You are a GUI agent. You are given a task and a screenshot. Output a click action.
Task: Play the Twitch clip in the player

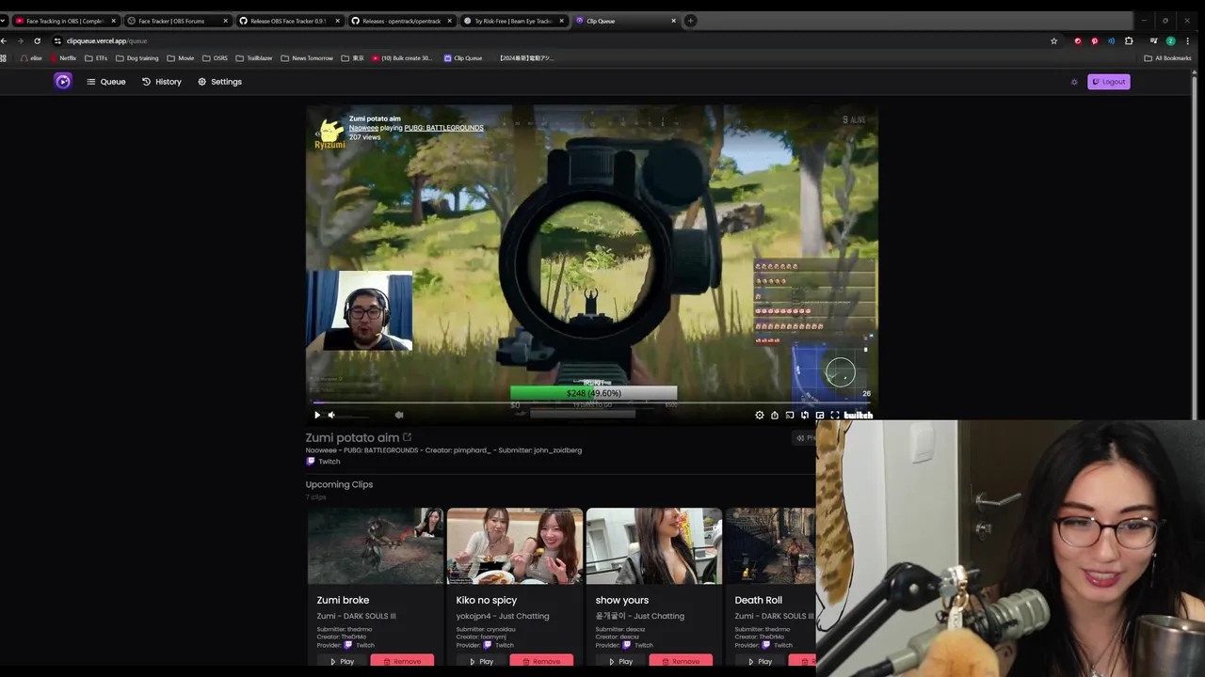tap(317, 415)
